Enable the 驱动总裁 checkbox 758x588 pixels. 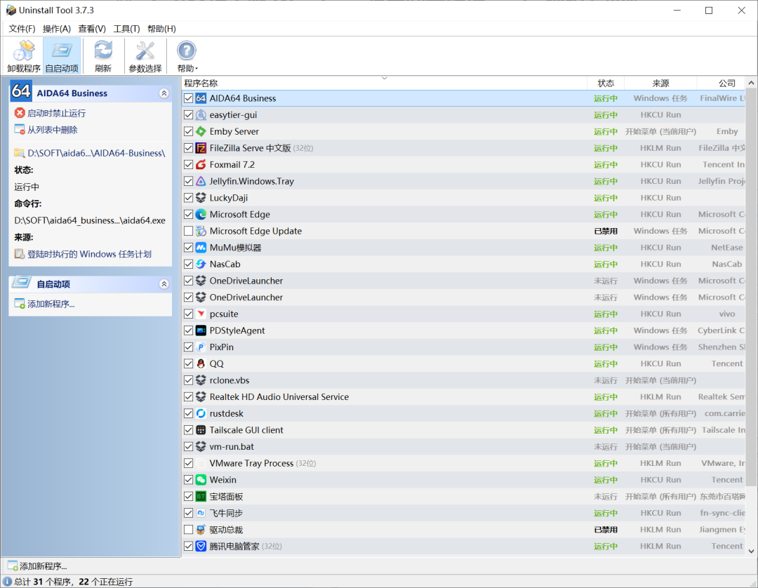tap(189, 530)
